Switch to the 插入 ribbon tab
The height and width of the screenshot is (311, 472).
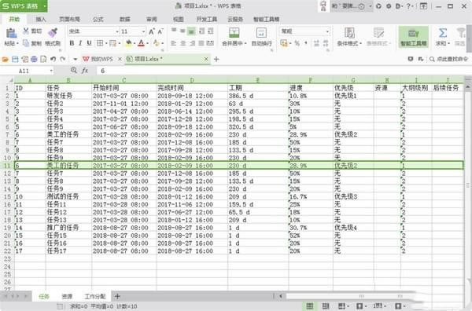click(x=41, y=19)
